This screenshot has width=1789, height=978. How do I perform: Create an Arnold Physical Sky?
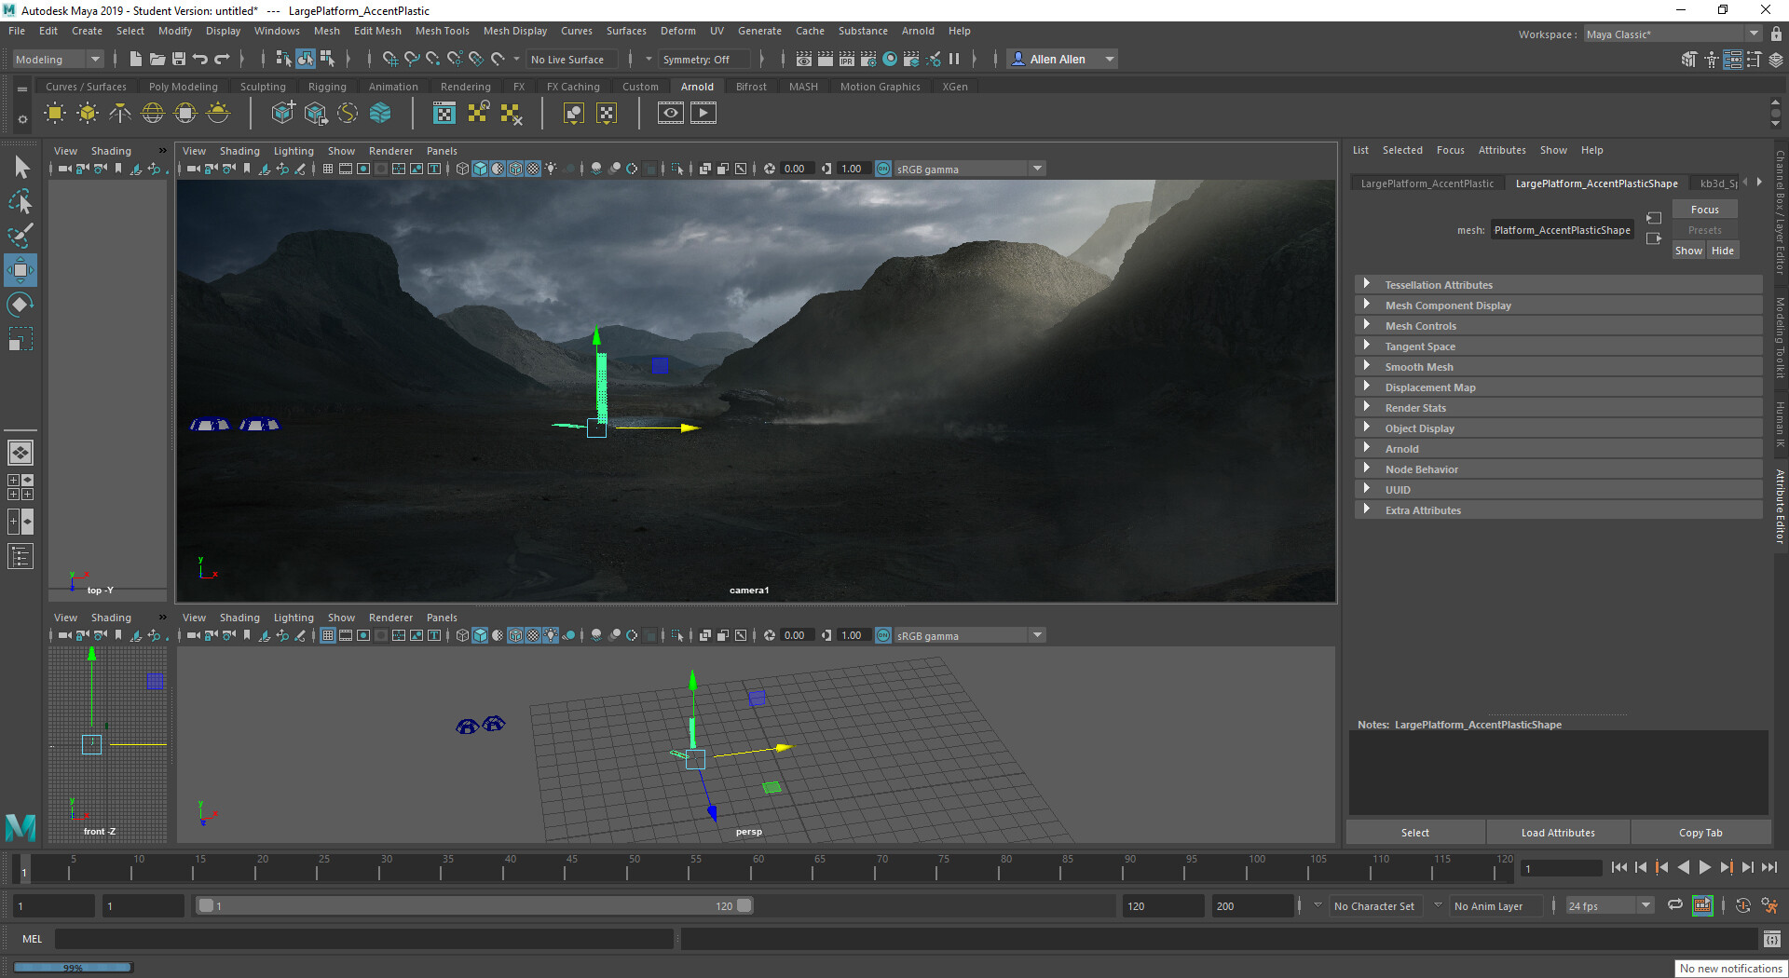coord(218,114)
